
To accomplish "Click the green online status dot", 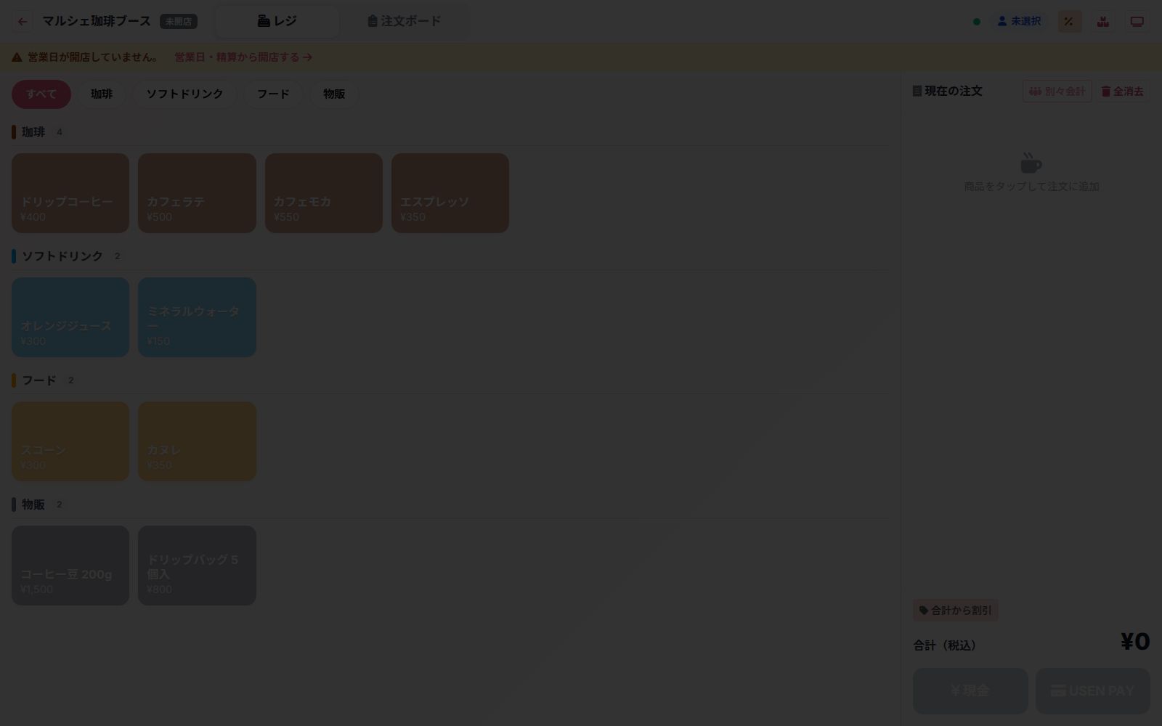I will pos(977,22).
